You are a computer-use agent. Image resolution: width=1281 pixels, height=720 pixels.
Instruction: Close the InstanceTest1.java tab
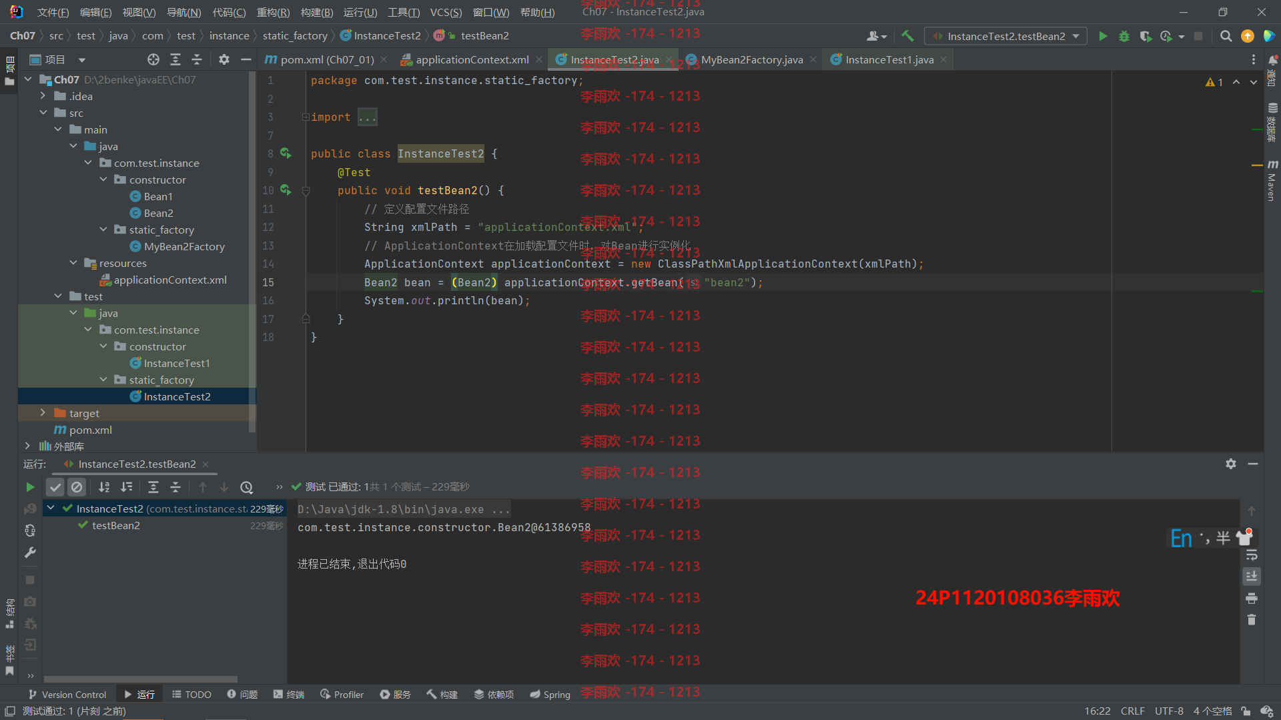click(x=943, y=59)
